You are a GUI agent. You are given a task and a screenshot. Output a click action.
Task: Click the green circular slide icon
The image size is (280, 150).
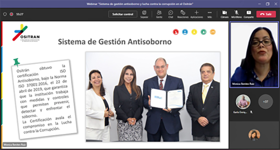203,32
